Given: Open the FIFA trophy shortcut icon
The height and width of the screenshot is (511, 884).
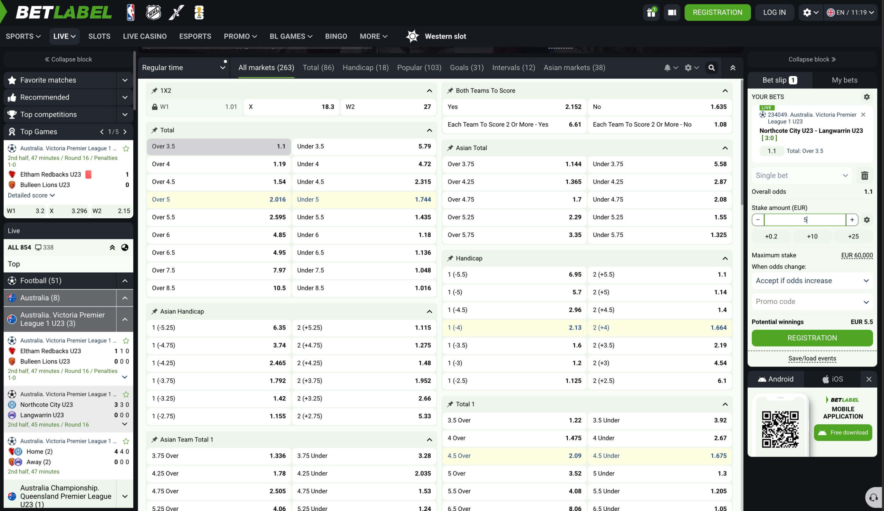Looking at the screenshot, I should click(199, 13).
